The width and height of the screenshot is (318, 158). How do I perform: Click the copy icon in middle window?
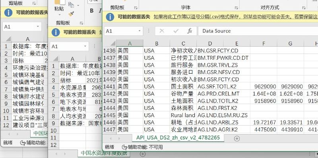pyautogui.click(x=71, y=5)
